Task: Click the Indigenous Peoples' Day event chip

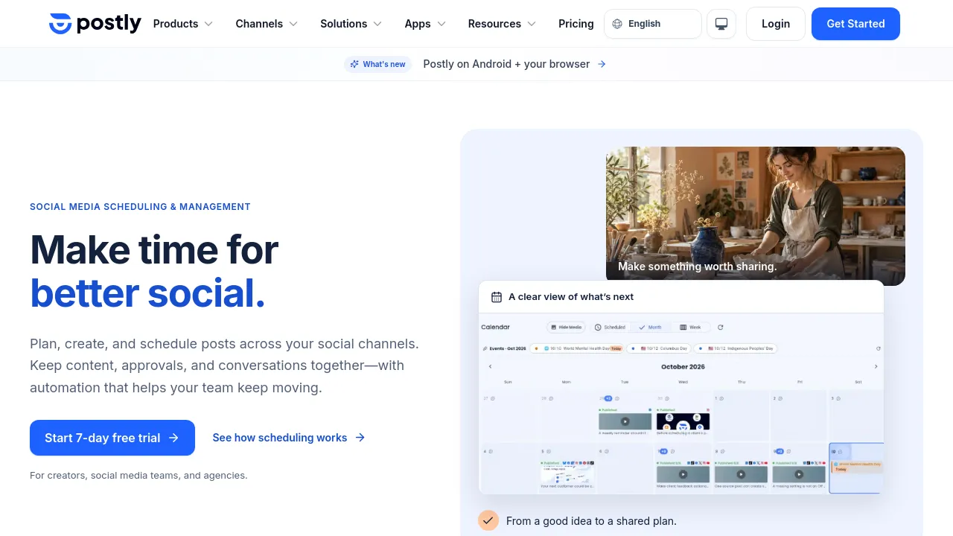Action: (736, 348)
